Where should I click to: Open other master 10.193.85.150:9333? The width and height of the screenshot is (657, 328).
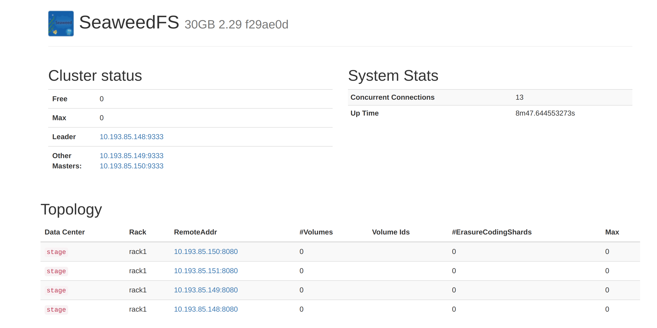(x=131, y=166)
